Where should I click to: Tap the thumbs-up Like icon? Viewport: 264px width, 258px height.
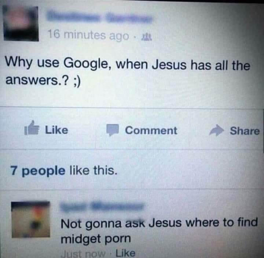32,128
